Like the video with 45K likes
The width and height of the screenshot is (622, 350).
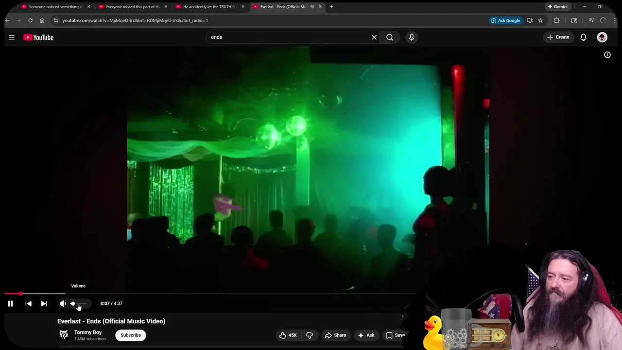click(x=288, y=335)
